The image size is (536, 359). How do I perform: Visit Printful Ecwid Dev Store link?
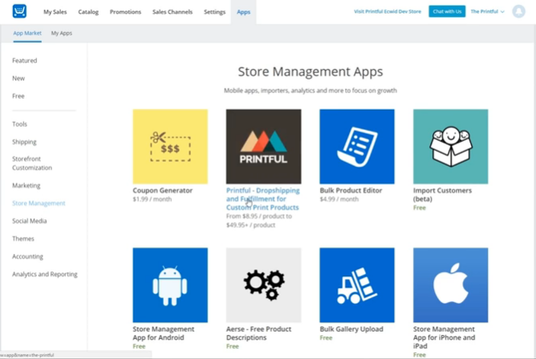point(388,11)
